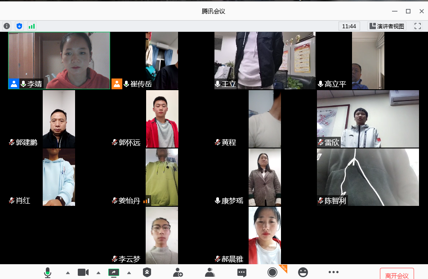
Task: Open the more options menu
Action: point(333,272)
